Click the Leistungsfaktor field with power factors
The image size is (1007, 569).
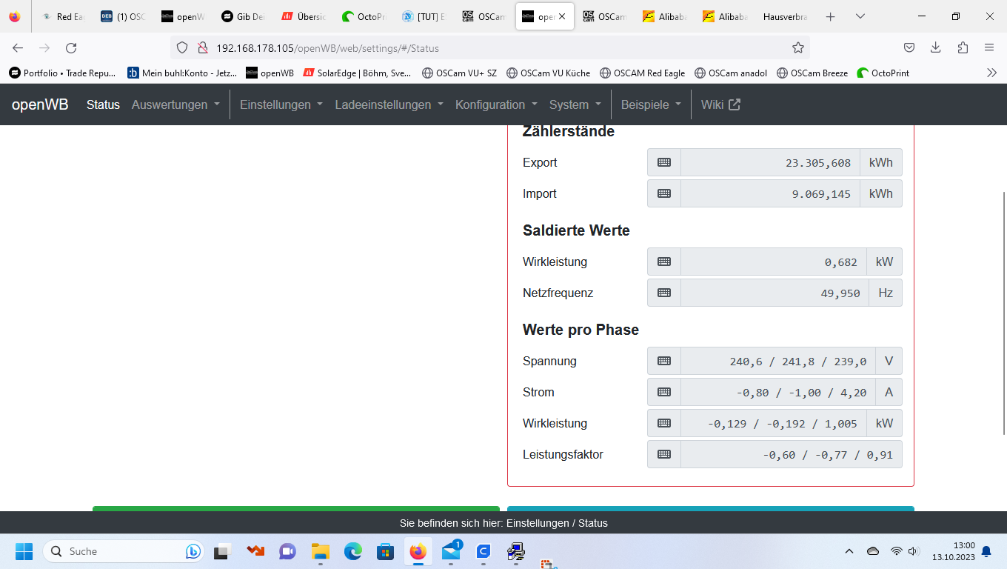[792, 454]
